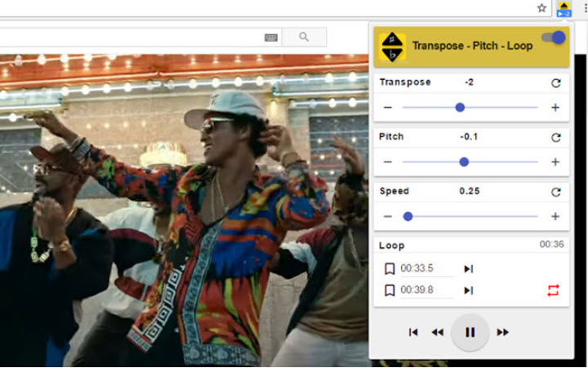Viewport: 588px width, 368px height.
Task: Reset the Pitch value
Action: [x=556, y=138]
